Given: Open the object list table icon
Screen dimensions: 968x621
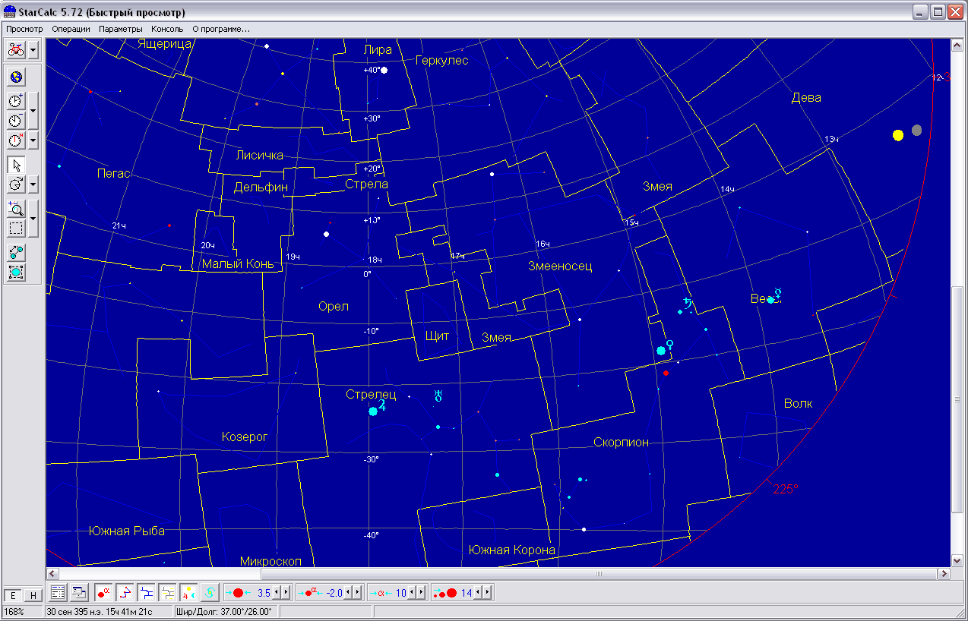Looking at the screenshot, I should click(x=58, y=592).
